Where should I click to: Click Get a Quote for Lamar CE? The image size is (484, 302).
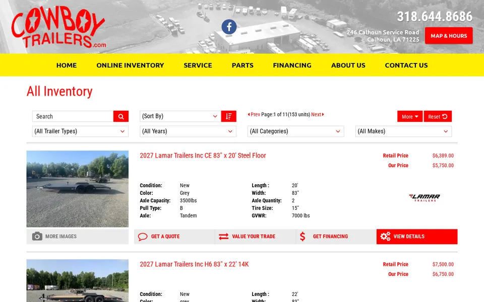[174, 237]
